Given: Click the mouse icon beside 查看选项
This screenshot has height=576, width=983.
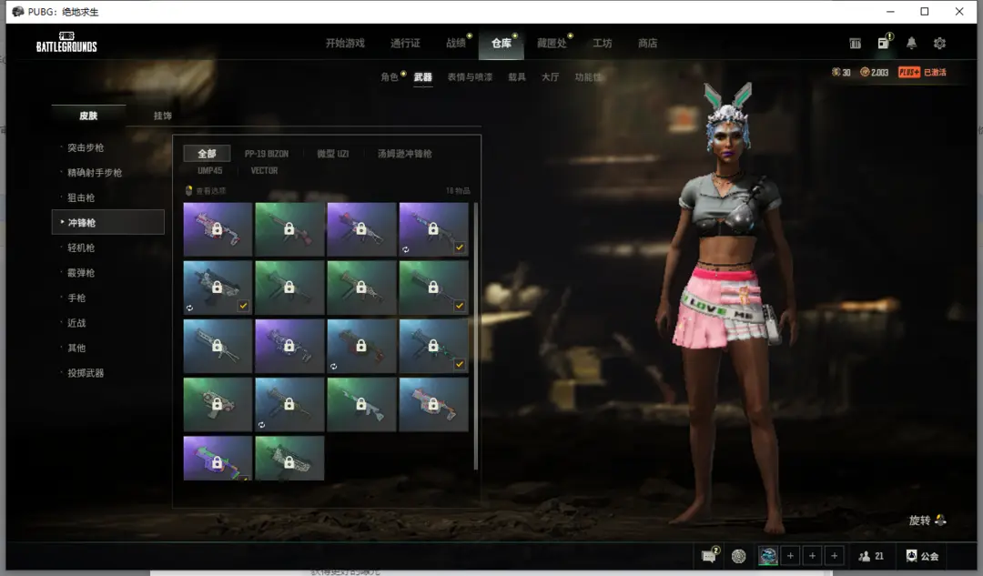Looking at the screenshot, I should [x=188, y=190].
